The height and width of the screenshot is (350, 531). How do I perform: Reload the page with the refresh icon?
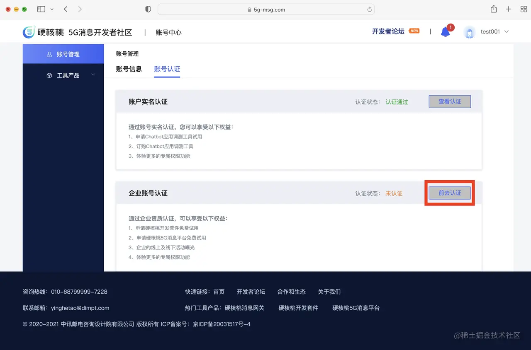click(x=369, y=10)
